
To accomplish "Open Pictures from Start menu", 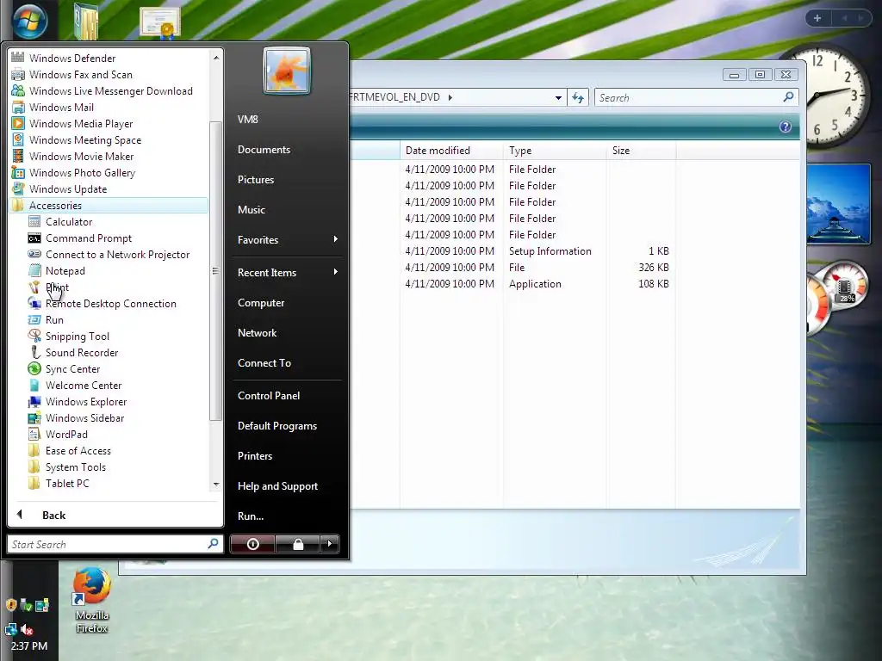I will pyautogui.click(x=255, y=179).
